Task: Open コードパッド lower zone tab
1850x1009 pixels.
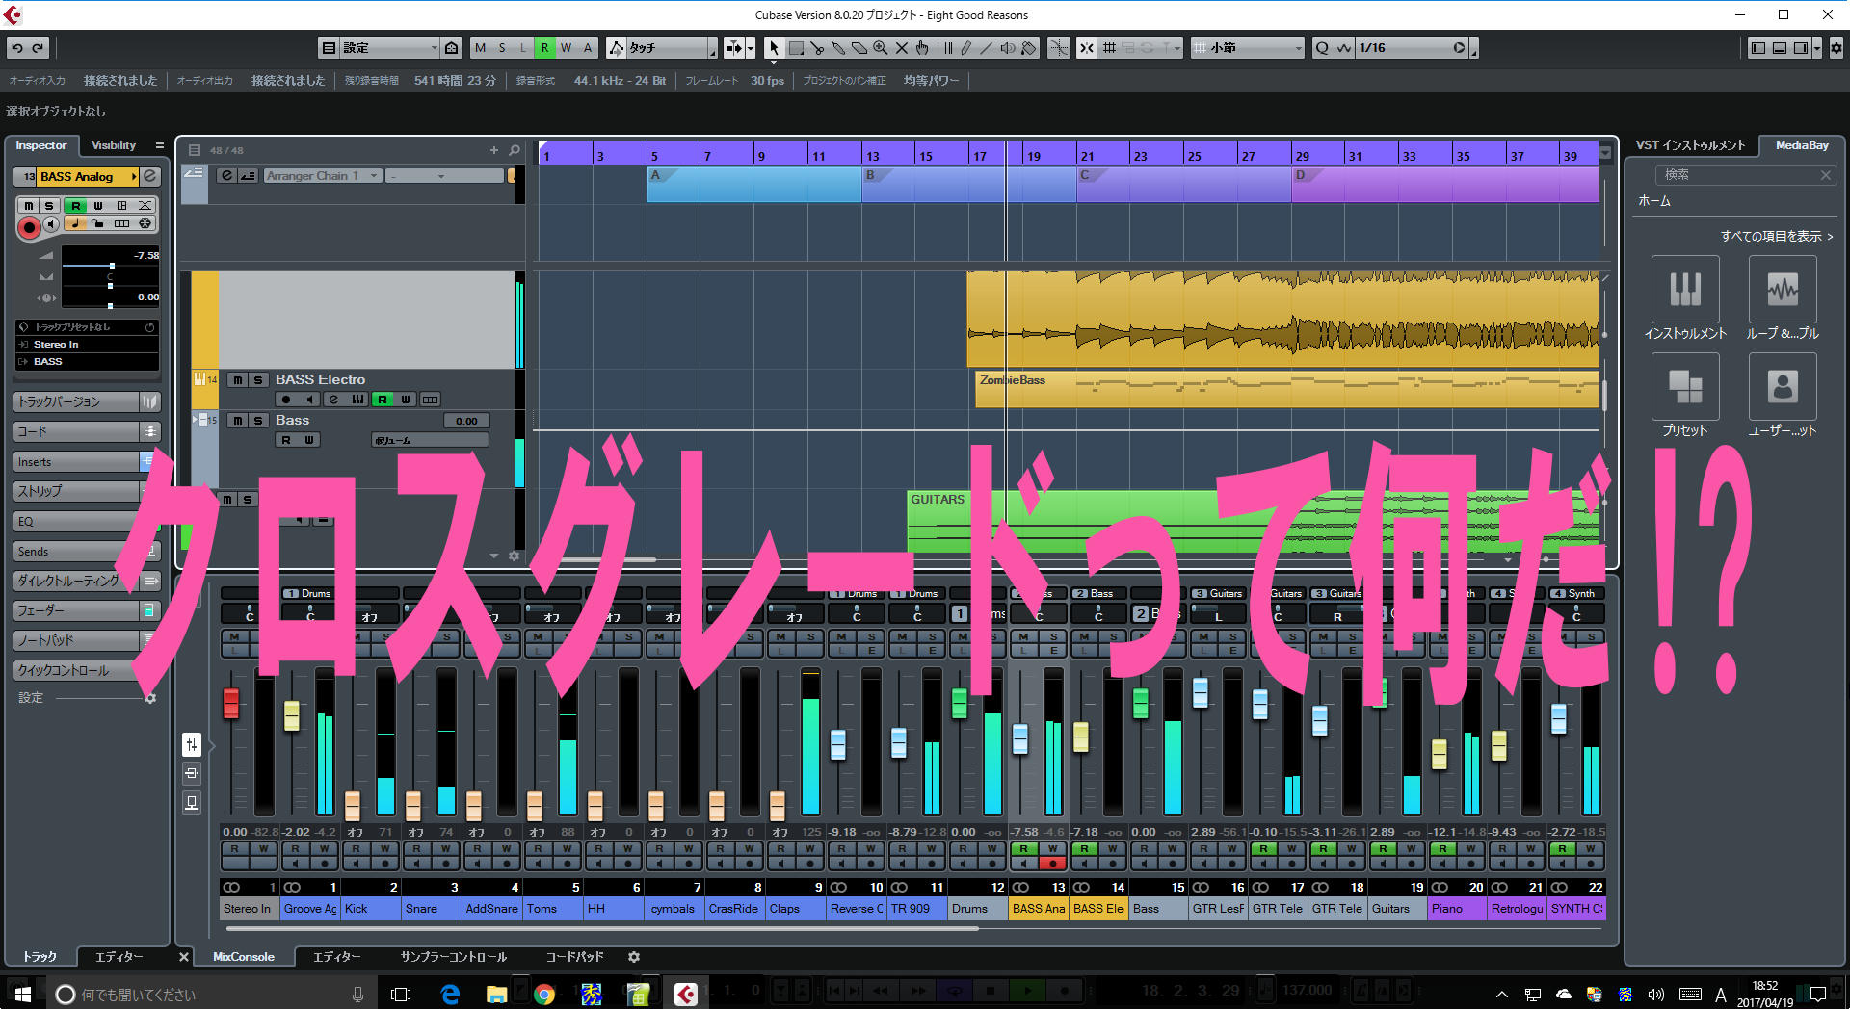Action: pos(575,957)
